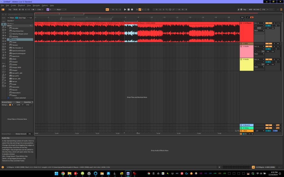This screenshot has width=284, height=177.
Task: Deactivate track 1 by clicking its orange activator
Action: [268, 23]
